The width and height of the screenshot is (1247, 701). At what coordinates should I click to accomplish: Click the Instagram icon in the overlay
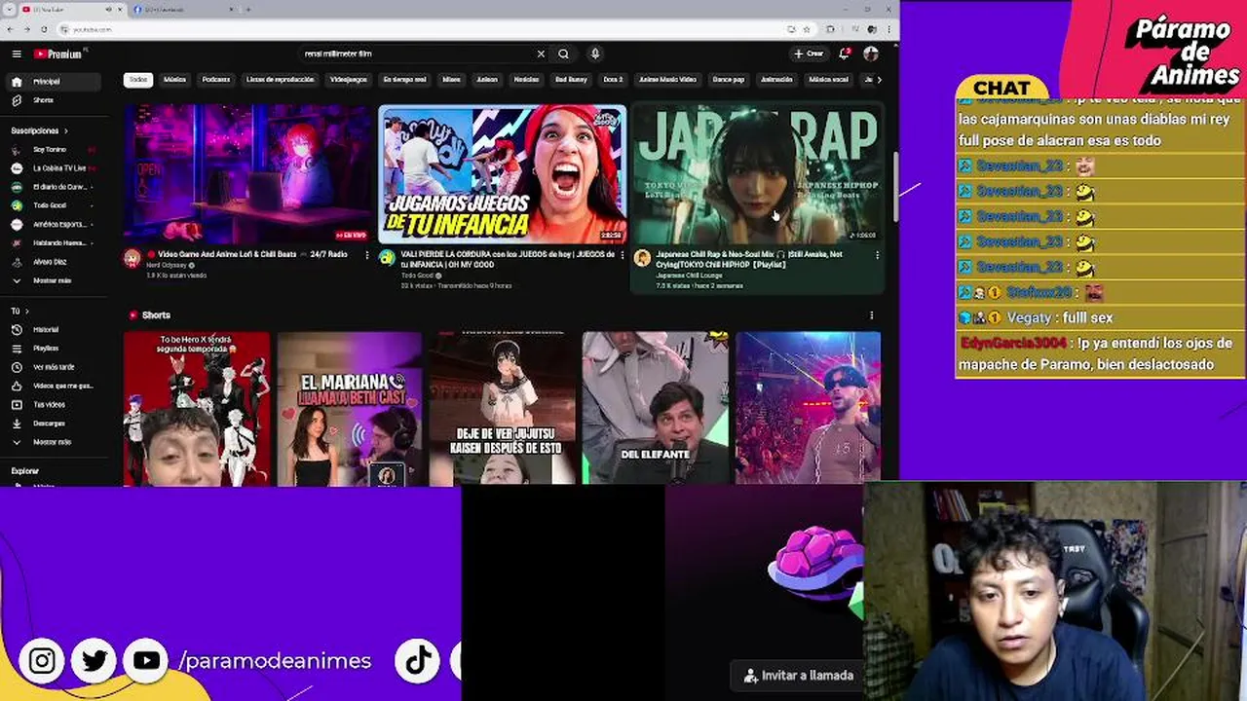point(42,661)
